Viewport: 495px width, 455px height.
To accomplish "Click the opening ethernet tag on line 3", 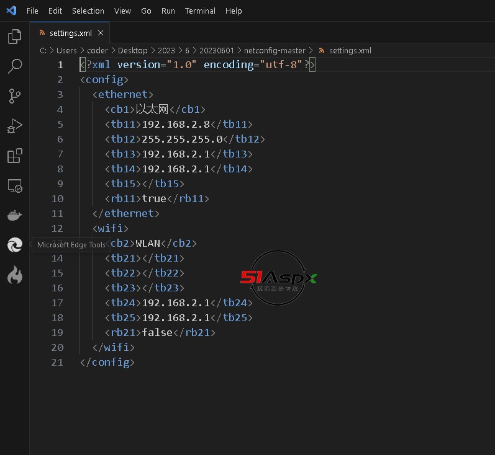I will pyautogui.click(x=123, y=94).
